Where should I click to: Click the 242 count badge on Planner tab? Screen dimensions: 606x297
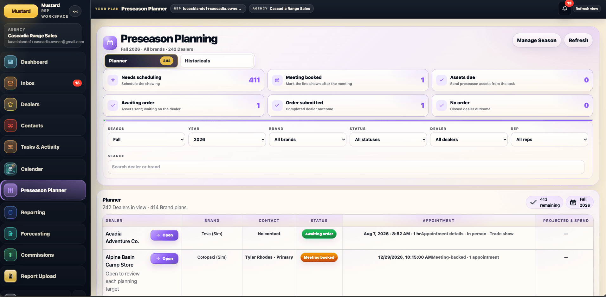point(167,61)
